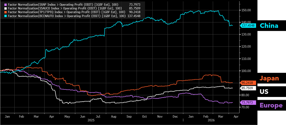Click the 150.00 tick on the Y axis

246,10
